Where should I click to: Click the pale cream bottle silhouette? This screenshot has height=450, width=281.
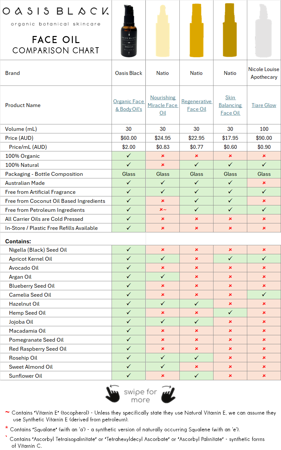[x=163, y=31]
